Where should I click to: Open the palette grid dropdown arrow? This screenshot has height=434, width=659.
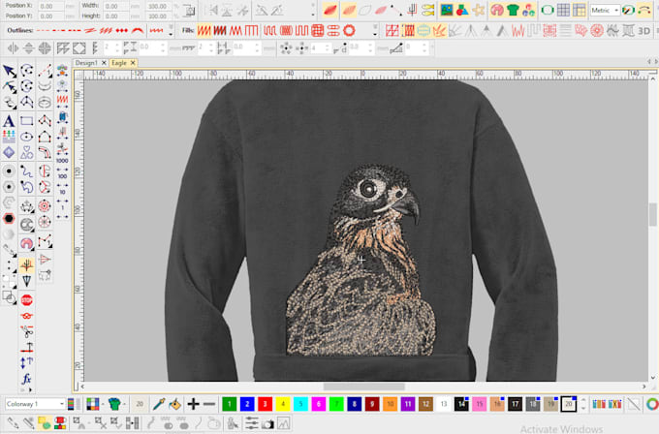coord(103,405)
